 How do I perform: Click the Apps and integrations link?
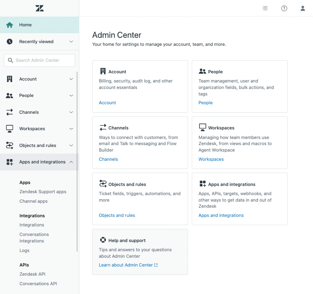pyautogui.click(x=221, y=215)
